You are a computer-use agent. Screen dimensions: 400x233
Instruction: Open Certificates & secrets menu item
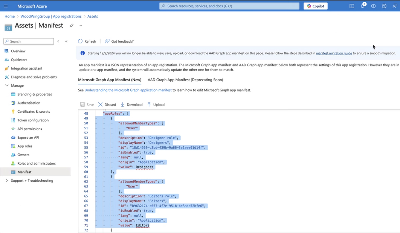34,111
